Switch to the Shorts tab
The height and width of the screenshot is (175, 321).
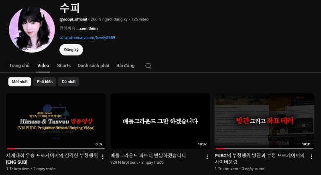pos(64,65)
